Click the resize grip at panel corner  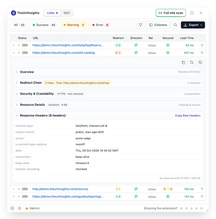(207, 211)
